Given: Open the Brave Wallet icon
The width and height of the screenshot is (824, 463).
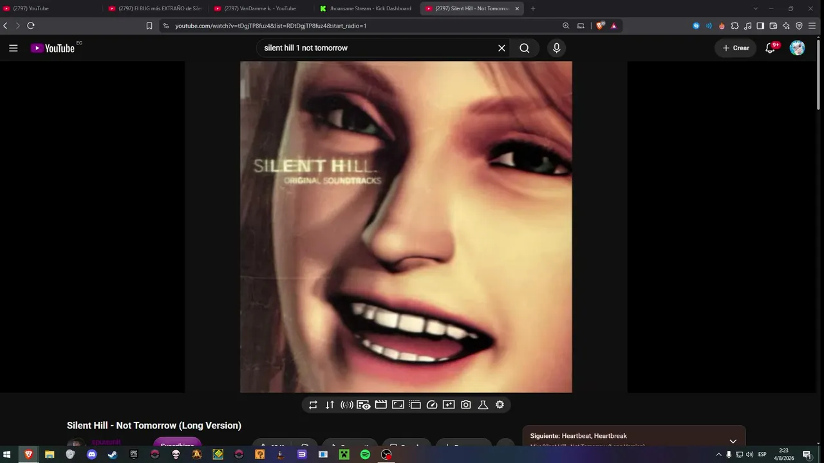Looking at the screenshot, I should 773,26.
